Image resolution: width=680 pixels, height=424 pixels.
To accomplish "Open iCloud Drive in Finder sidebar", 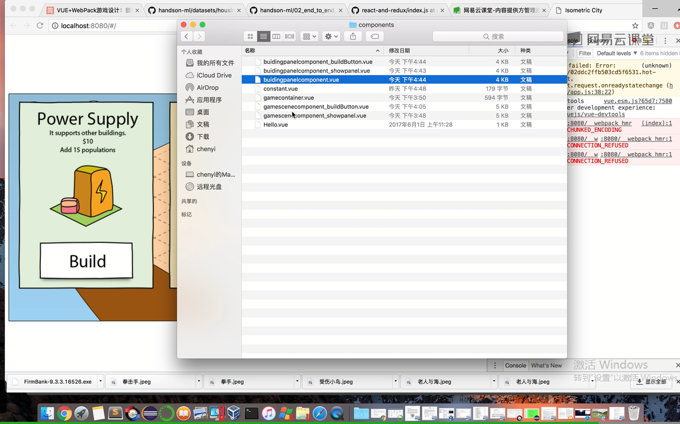I will (x=210, y=75).
